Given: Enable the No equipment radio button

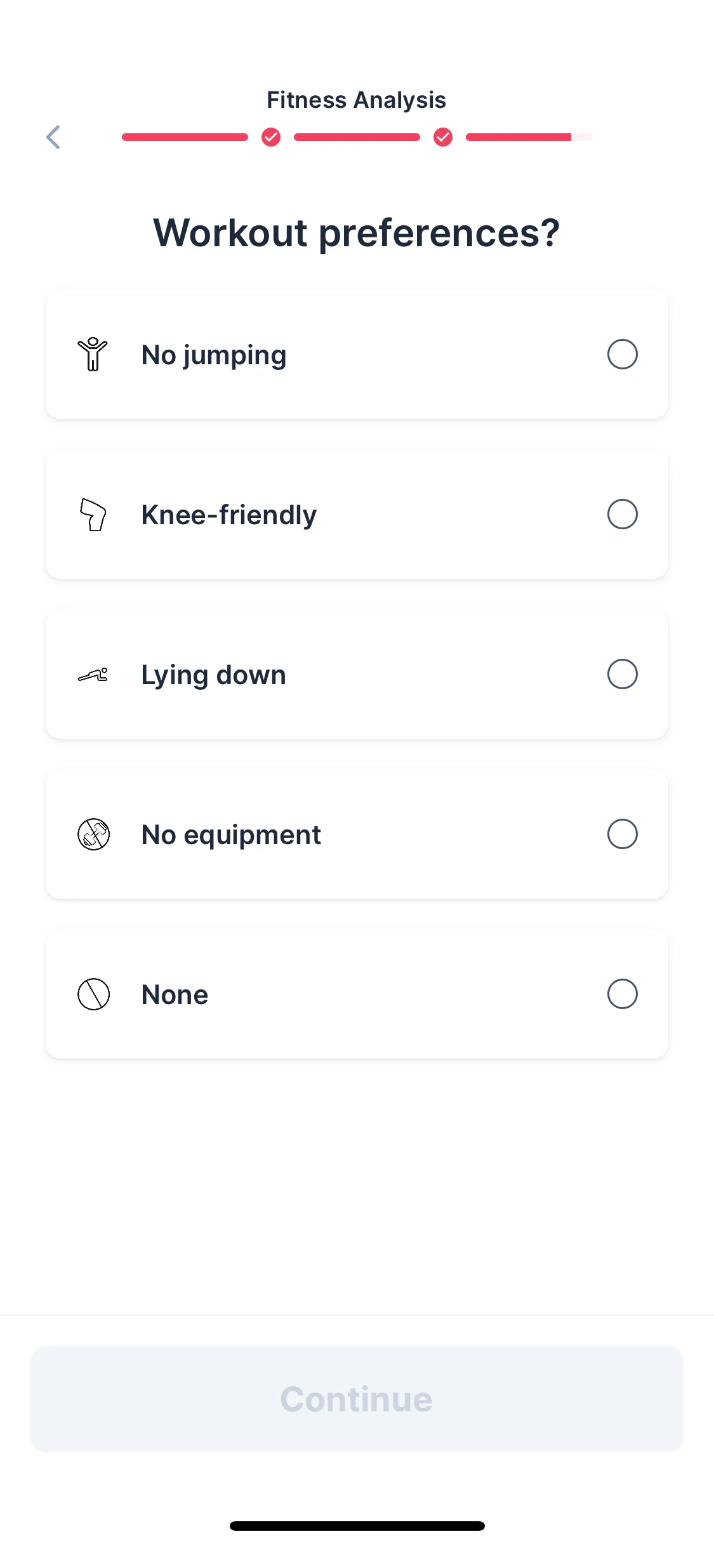Looking at the screenshot, I should pos(622,834).
